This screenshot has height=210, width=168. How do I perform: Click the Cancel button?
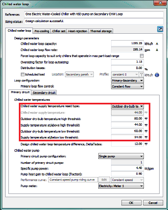153,203
